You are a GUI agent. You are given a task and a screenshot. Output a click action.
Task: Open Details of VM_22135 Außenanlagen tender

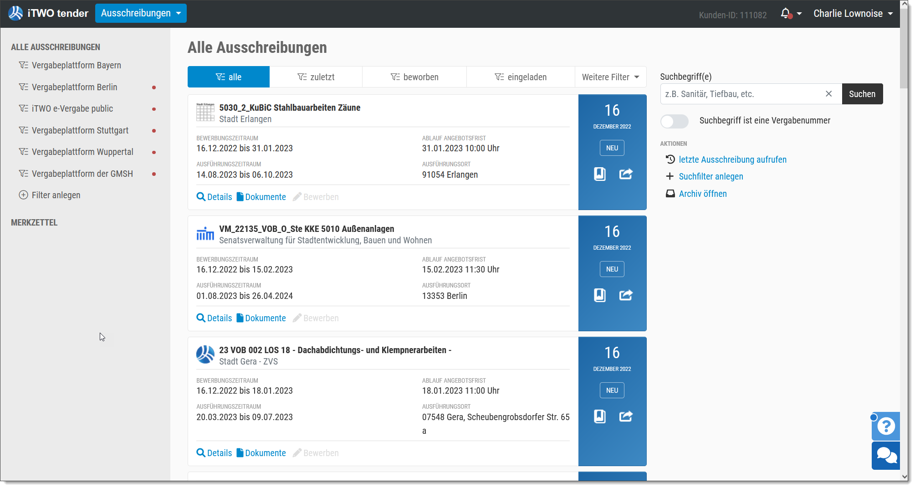214,318
